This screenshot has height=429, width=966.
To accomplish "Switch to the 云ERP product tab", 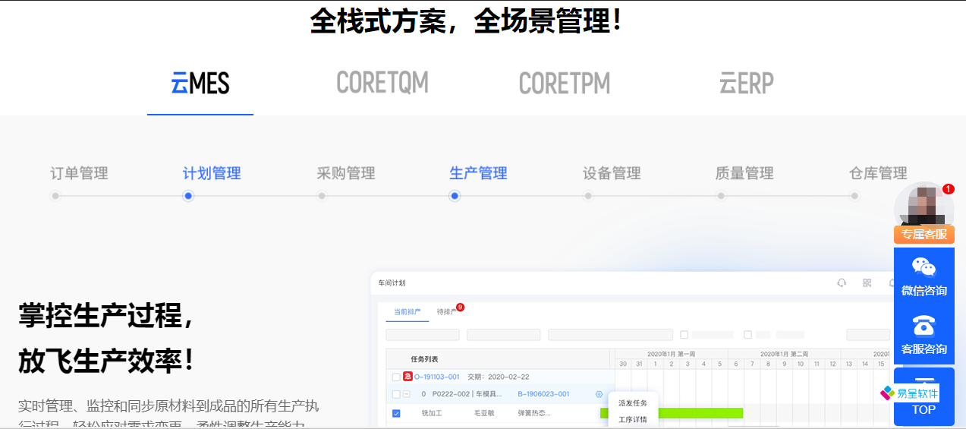I will point(747,83).
